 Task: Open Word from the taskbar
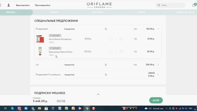pyautogui.click(x=60, y=108)
